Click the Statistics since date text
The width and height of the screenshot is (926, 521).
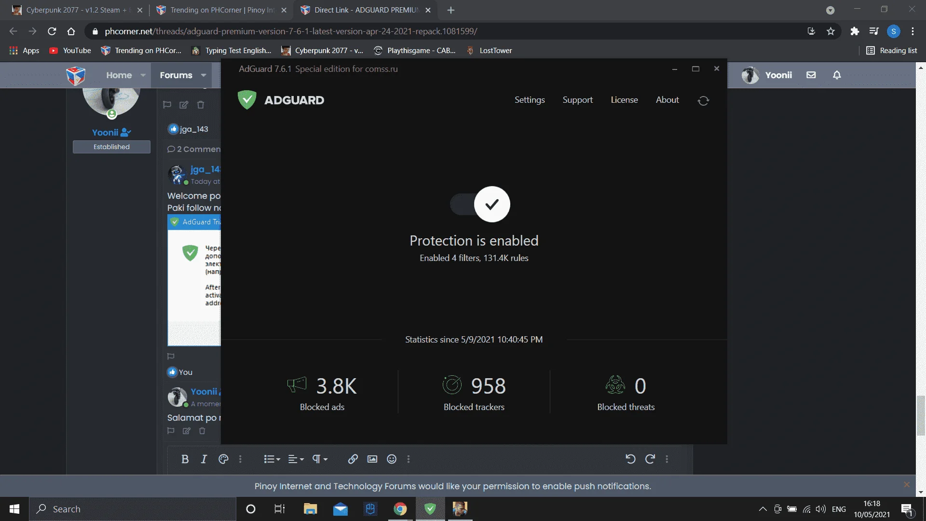pyautogui.click(x=474, y=340)
